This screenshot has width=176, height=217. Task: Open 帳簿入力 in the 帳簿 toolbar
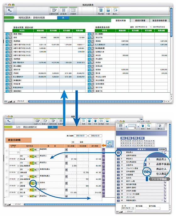click(x=45, y=122)
